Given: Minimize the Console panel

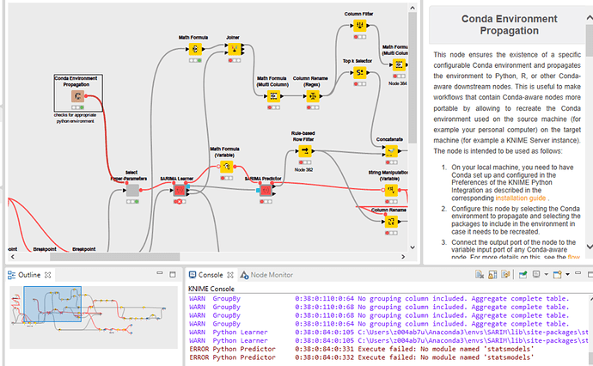Looking at the screenshot, I should [578, 273].
